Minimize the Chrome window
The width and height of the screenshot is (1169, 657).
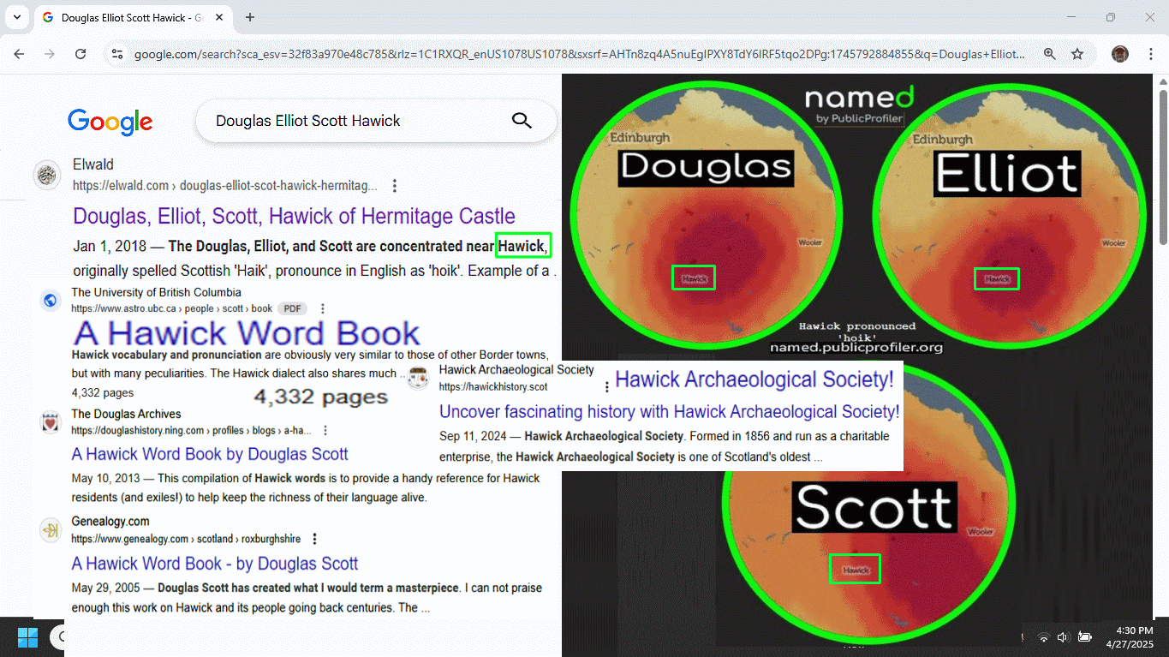1071,17
